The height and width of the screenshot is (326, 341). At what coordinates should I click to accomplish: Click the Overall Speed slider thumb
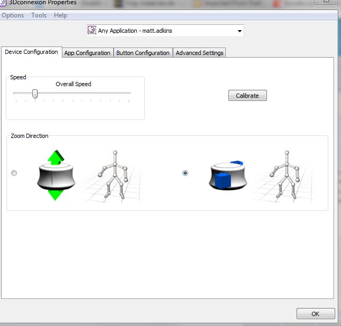(x=35, y=94)
